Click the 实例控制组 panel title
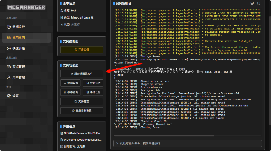The height and width of the screenshot is (151, 271). pyautogui.click(x=70, y=42)
